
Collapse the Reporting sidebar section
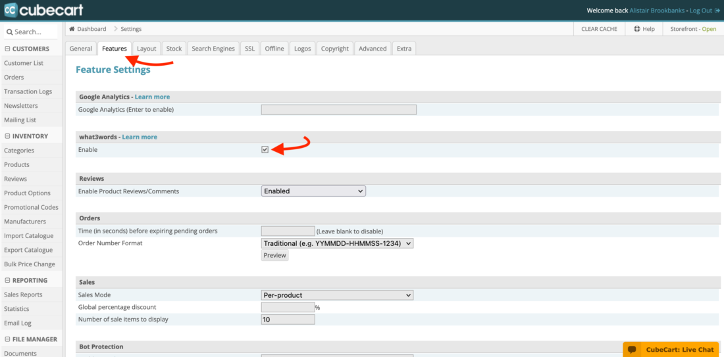[x=7, y=280]
